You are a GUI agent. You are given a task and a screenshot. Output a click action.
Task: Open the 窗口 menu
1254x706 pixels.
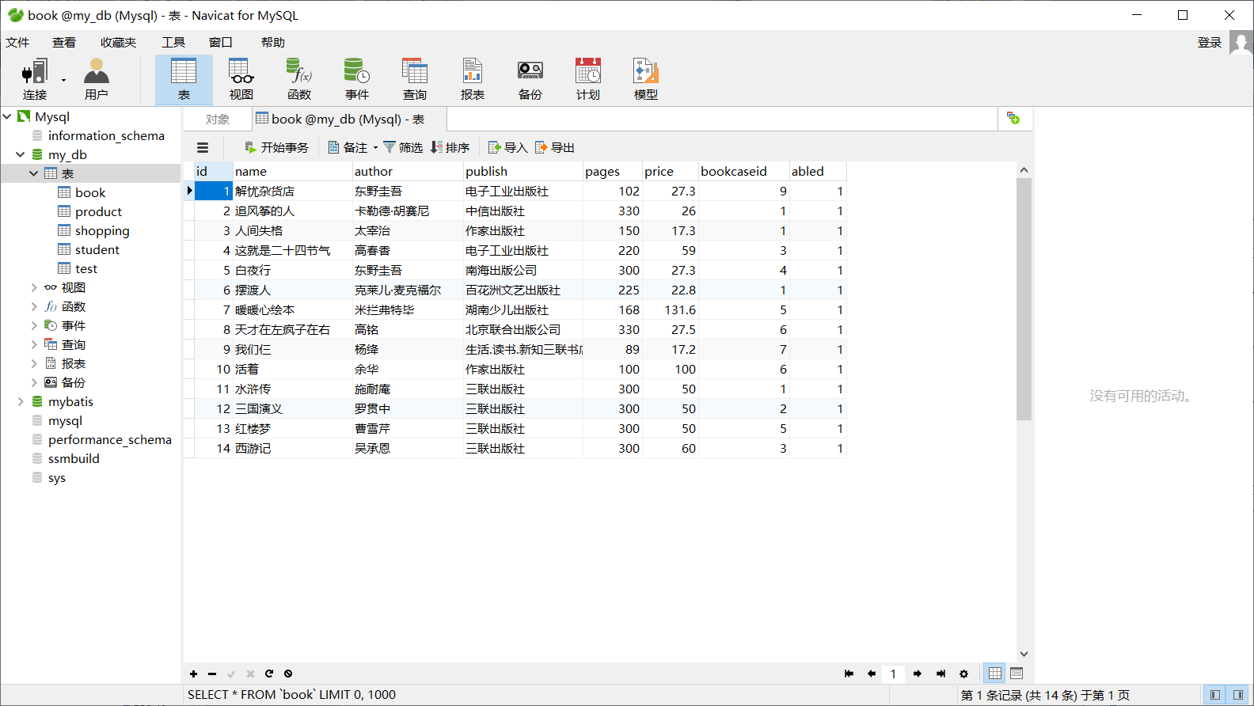click(x=221, y=43)
